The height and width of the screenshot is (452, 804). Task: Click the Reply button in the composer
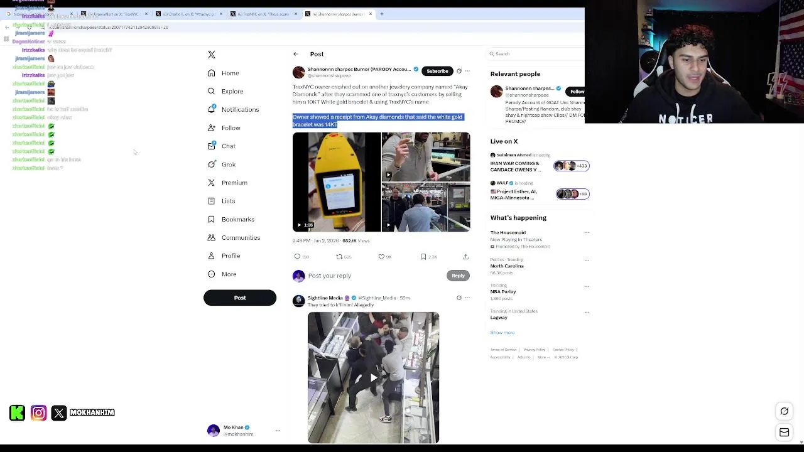[x=458, y=276]
